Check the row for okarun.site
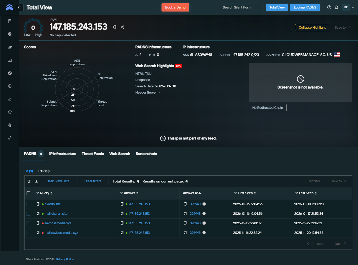The height and width of the screenshot is (265, 358). 28,204
